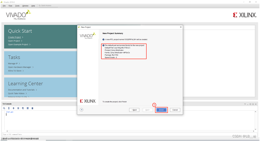Click Tcl Console horizontal scroll right arrow
260x141 pixels.
pyautogui.click(x=253, y=131)
